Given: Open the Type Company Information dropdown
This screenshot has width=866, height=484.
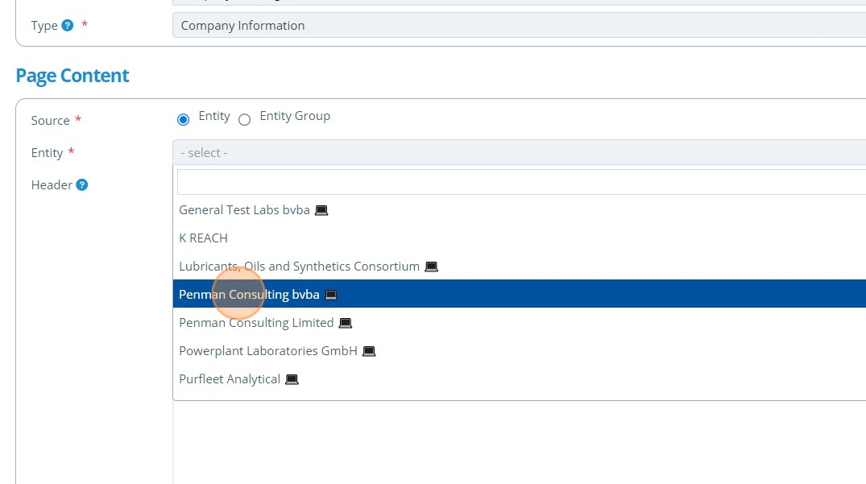Looking at the screenshot, I should [519, 26].
